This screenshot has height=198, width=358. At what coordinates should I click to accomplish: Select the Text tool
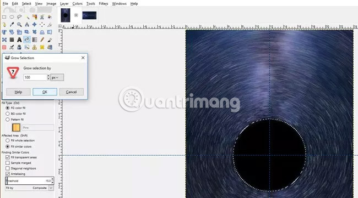(19, 40)
